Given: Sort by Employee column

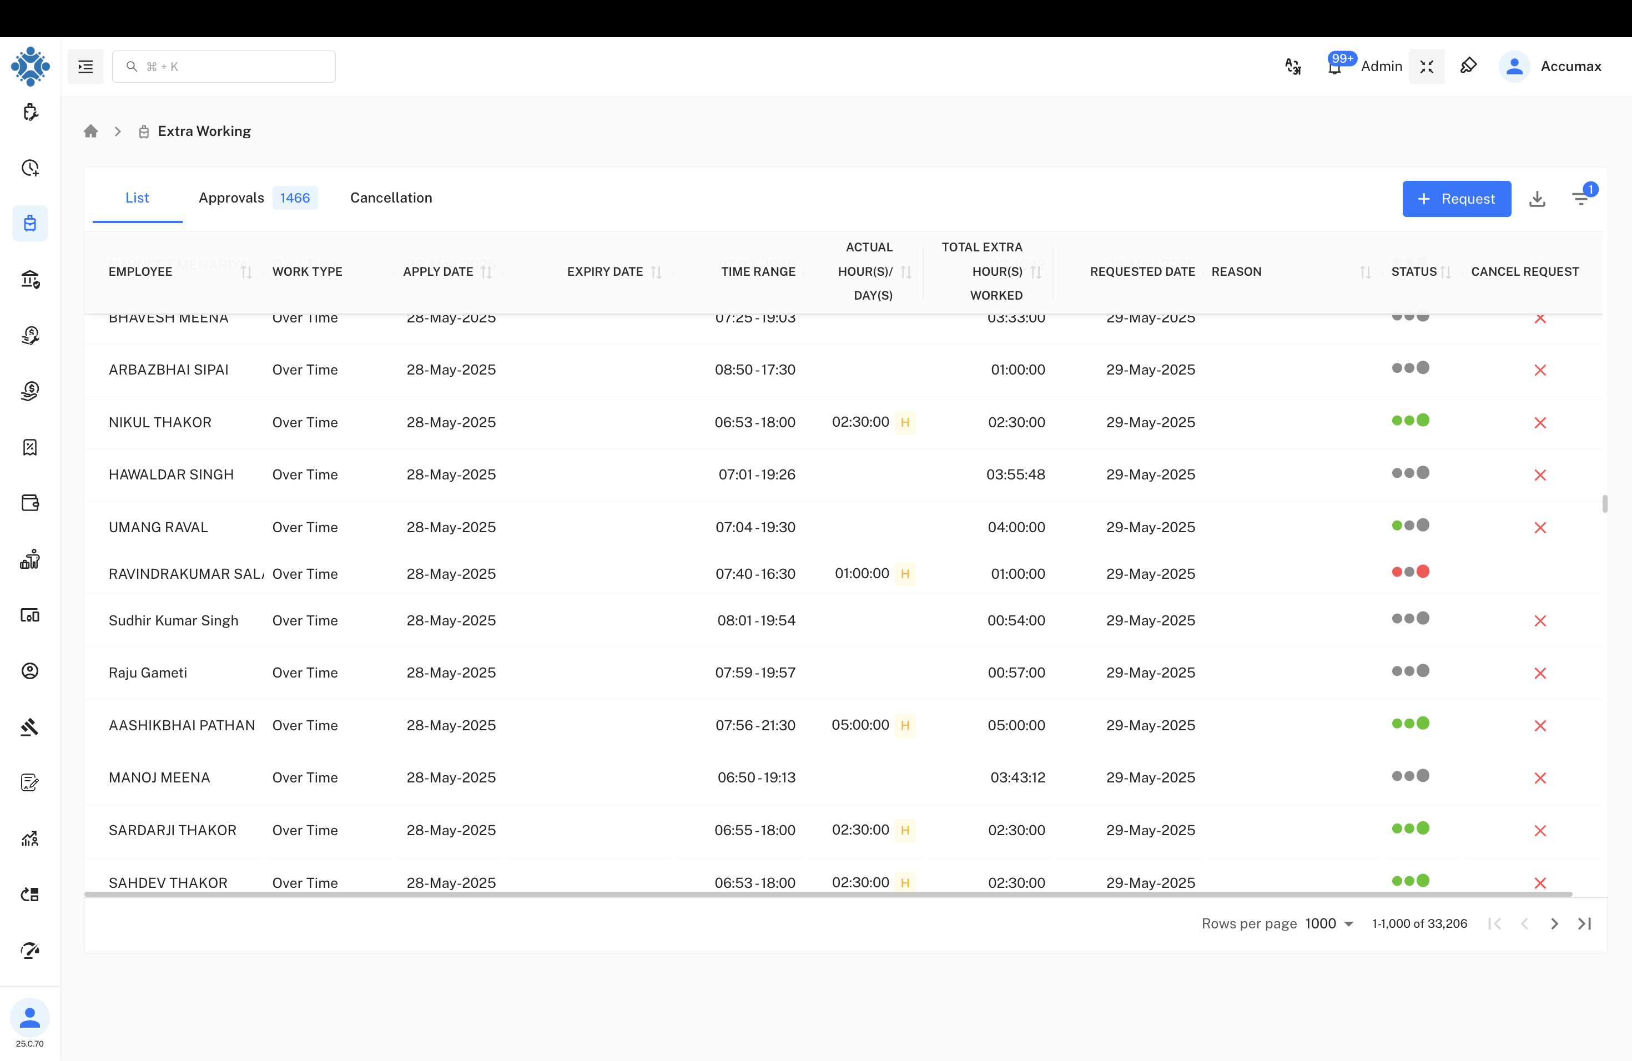Looking at the screenshot, I should click(246, 272).
